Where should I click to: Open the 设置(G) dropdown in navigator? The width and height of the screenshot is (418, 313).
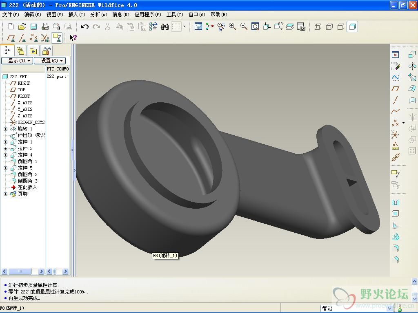(50, 61)
